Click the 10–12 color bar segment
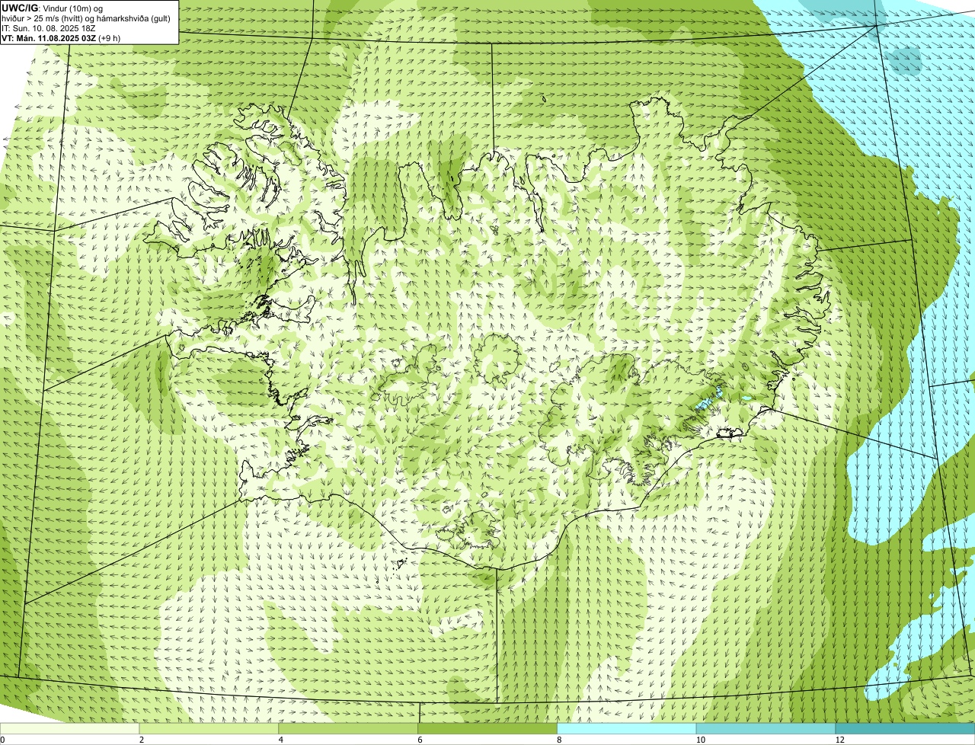This screenshot has width=975, height=745. coord(766,729)
